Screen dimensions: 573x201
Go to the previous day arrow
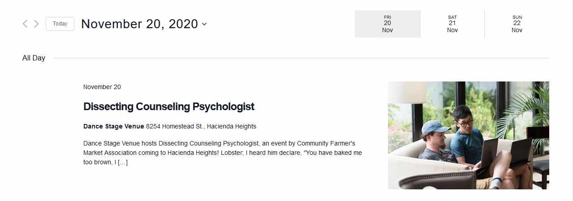pyautogui.click(x=25, y=24)
